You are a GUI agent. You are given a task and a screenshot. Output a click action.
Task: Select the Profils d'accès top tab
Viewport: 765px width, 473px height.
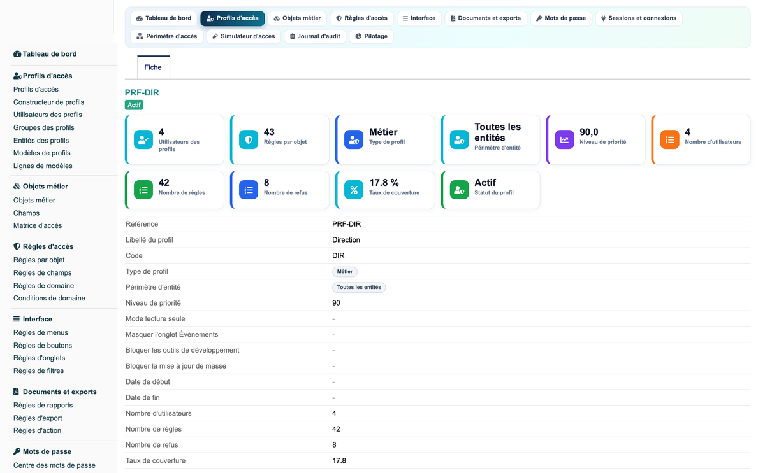click(233, 18)
